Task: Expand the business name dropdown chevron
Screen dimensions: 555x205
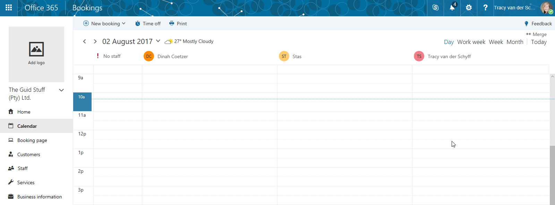Action: click(x=61, y=90)
